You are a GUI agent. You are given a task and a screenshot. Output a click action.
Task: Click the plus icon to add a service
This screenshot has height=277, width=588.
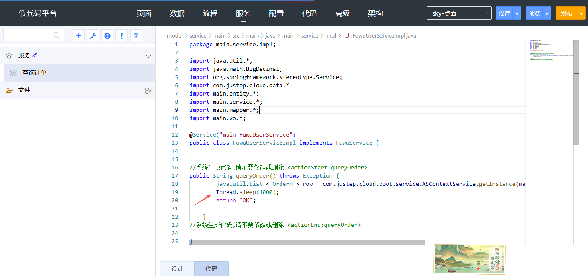coord(79,36)
